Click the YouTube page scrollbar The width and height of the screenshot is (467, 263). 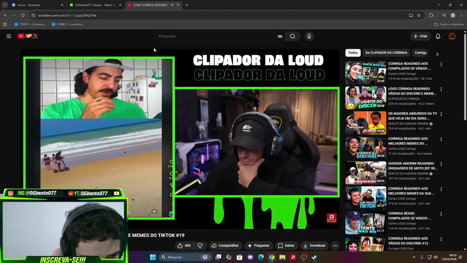tap(465, 77)
